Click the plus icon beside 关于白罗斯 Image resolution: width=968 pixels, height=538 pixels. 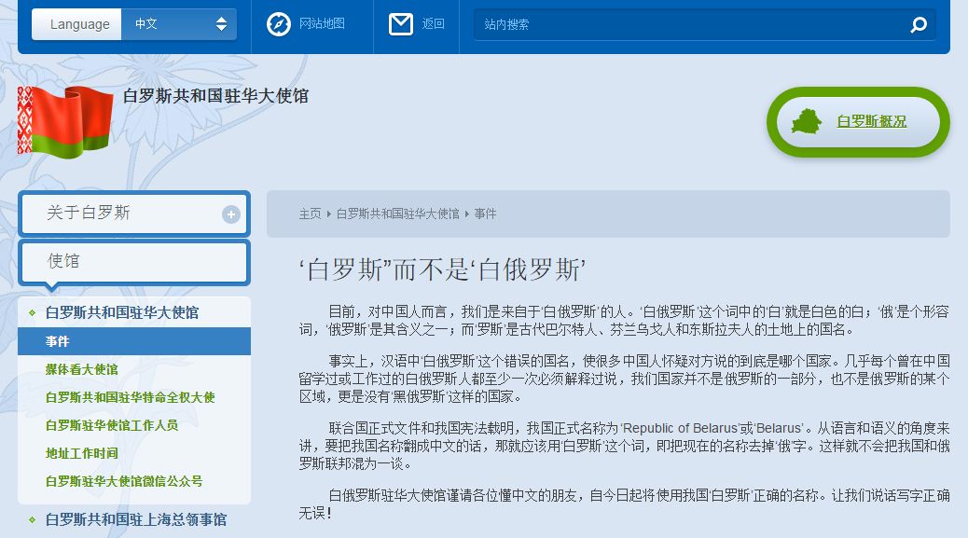[230, 214]
